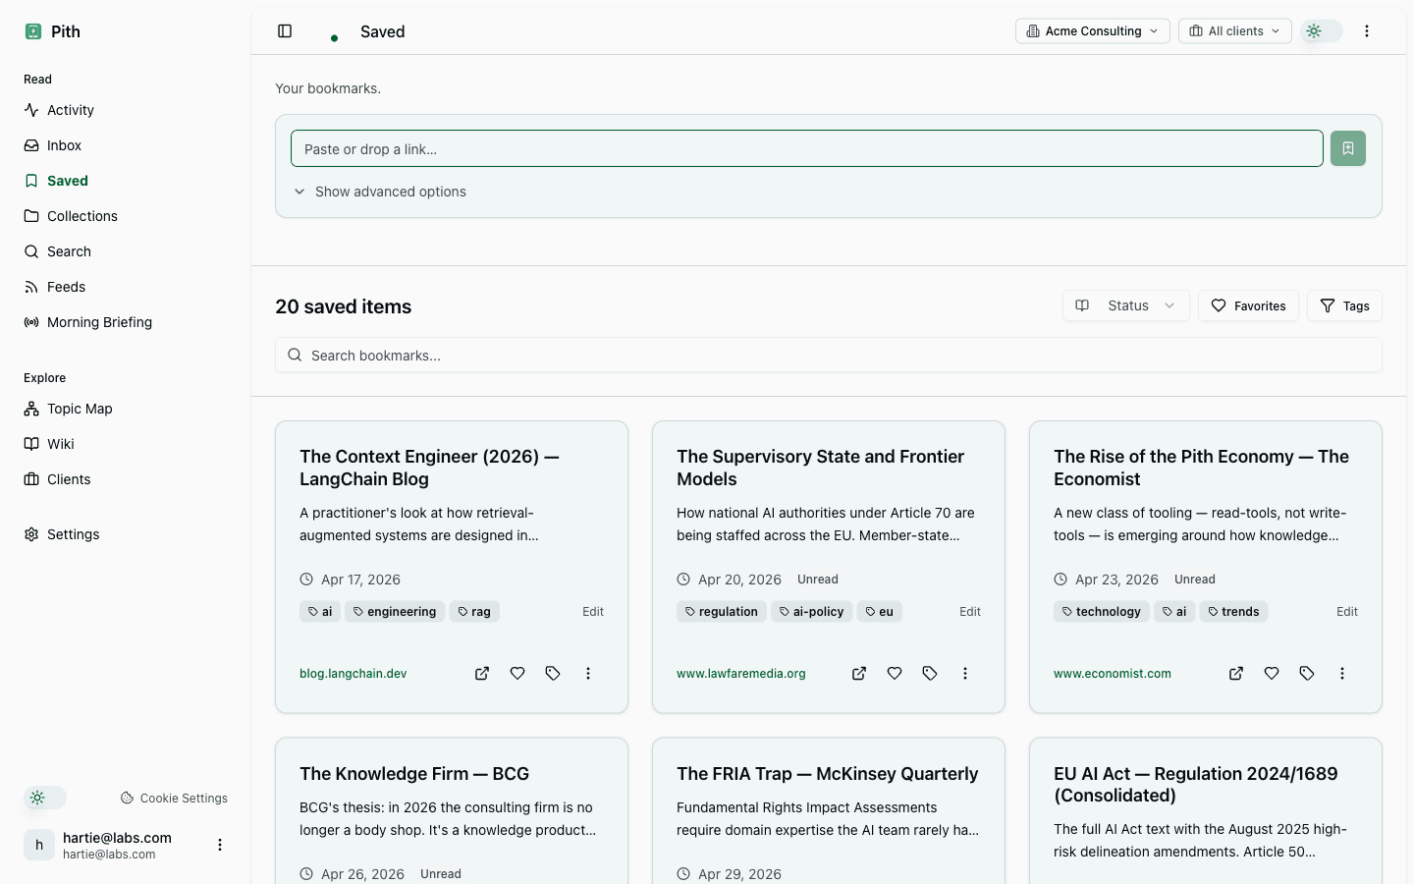The width and height of the screenshot is (1414, 884).
Task: Click the Pith logo icon
Action: click(33, 31)
